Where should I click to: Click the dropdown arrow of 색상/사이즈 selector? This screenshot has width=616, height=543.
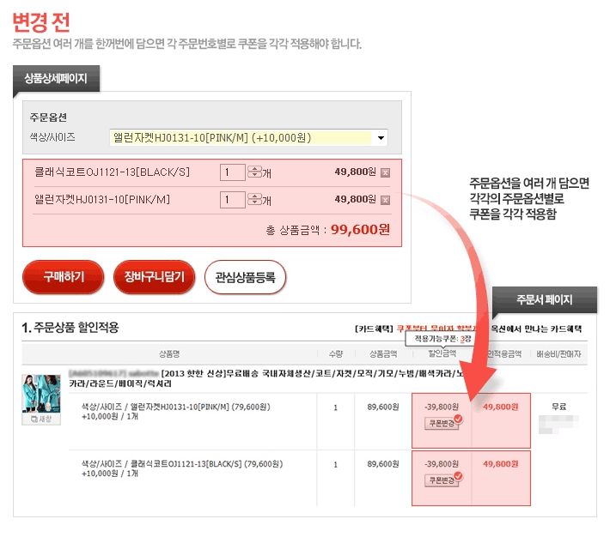380,137
